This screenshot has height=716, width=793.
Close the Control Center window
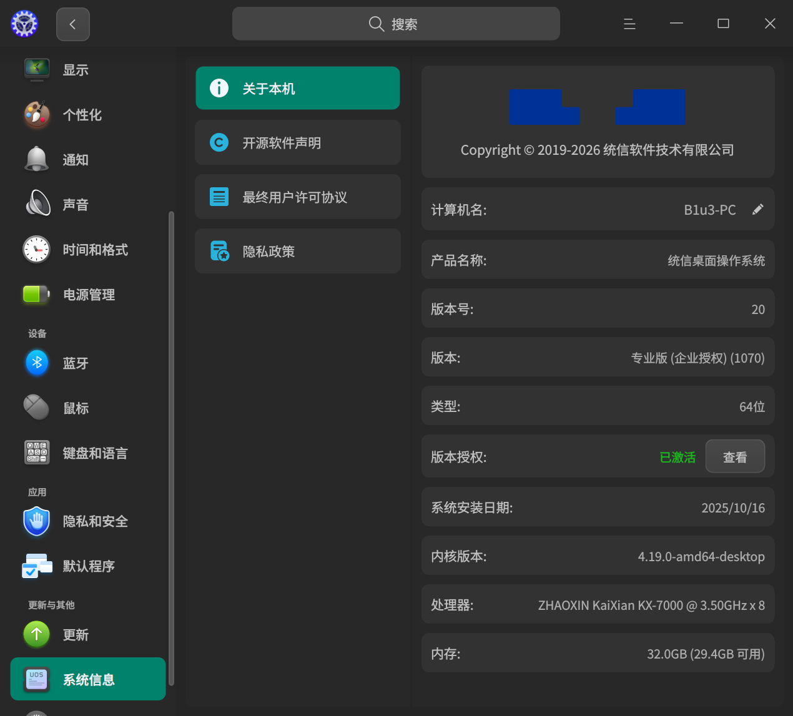click(x=770, y=24)
